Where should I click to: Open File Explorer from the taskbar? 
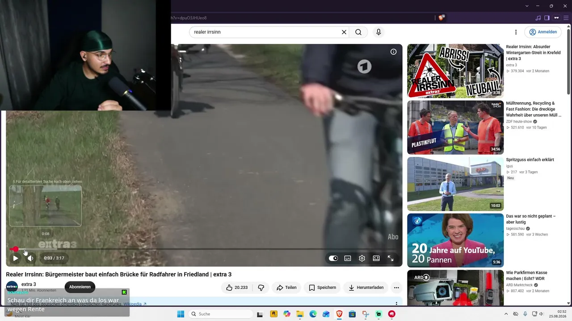point(299,314)
